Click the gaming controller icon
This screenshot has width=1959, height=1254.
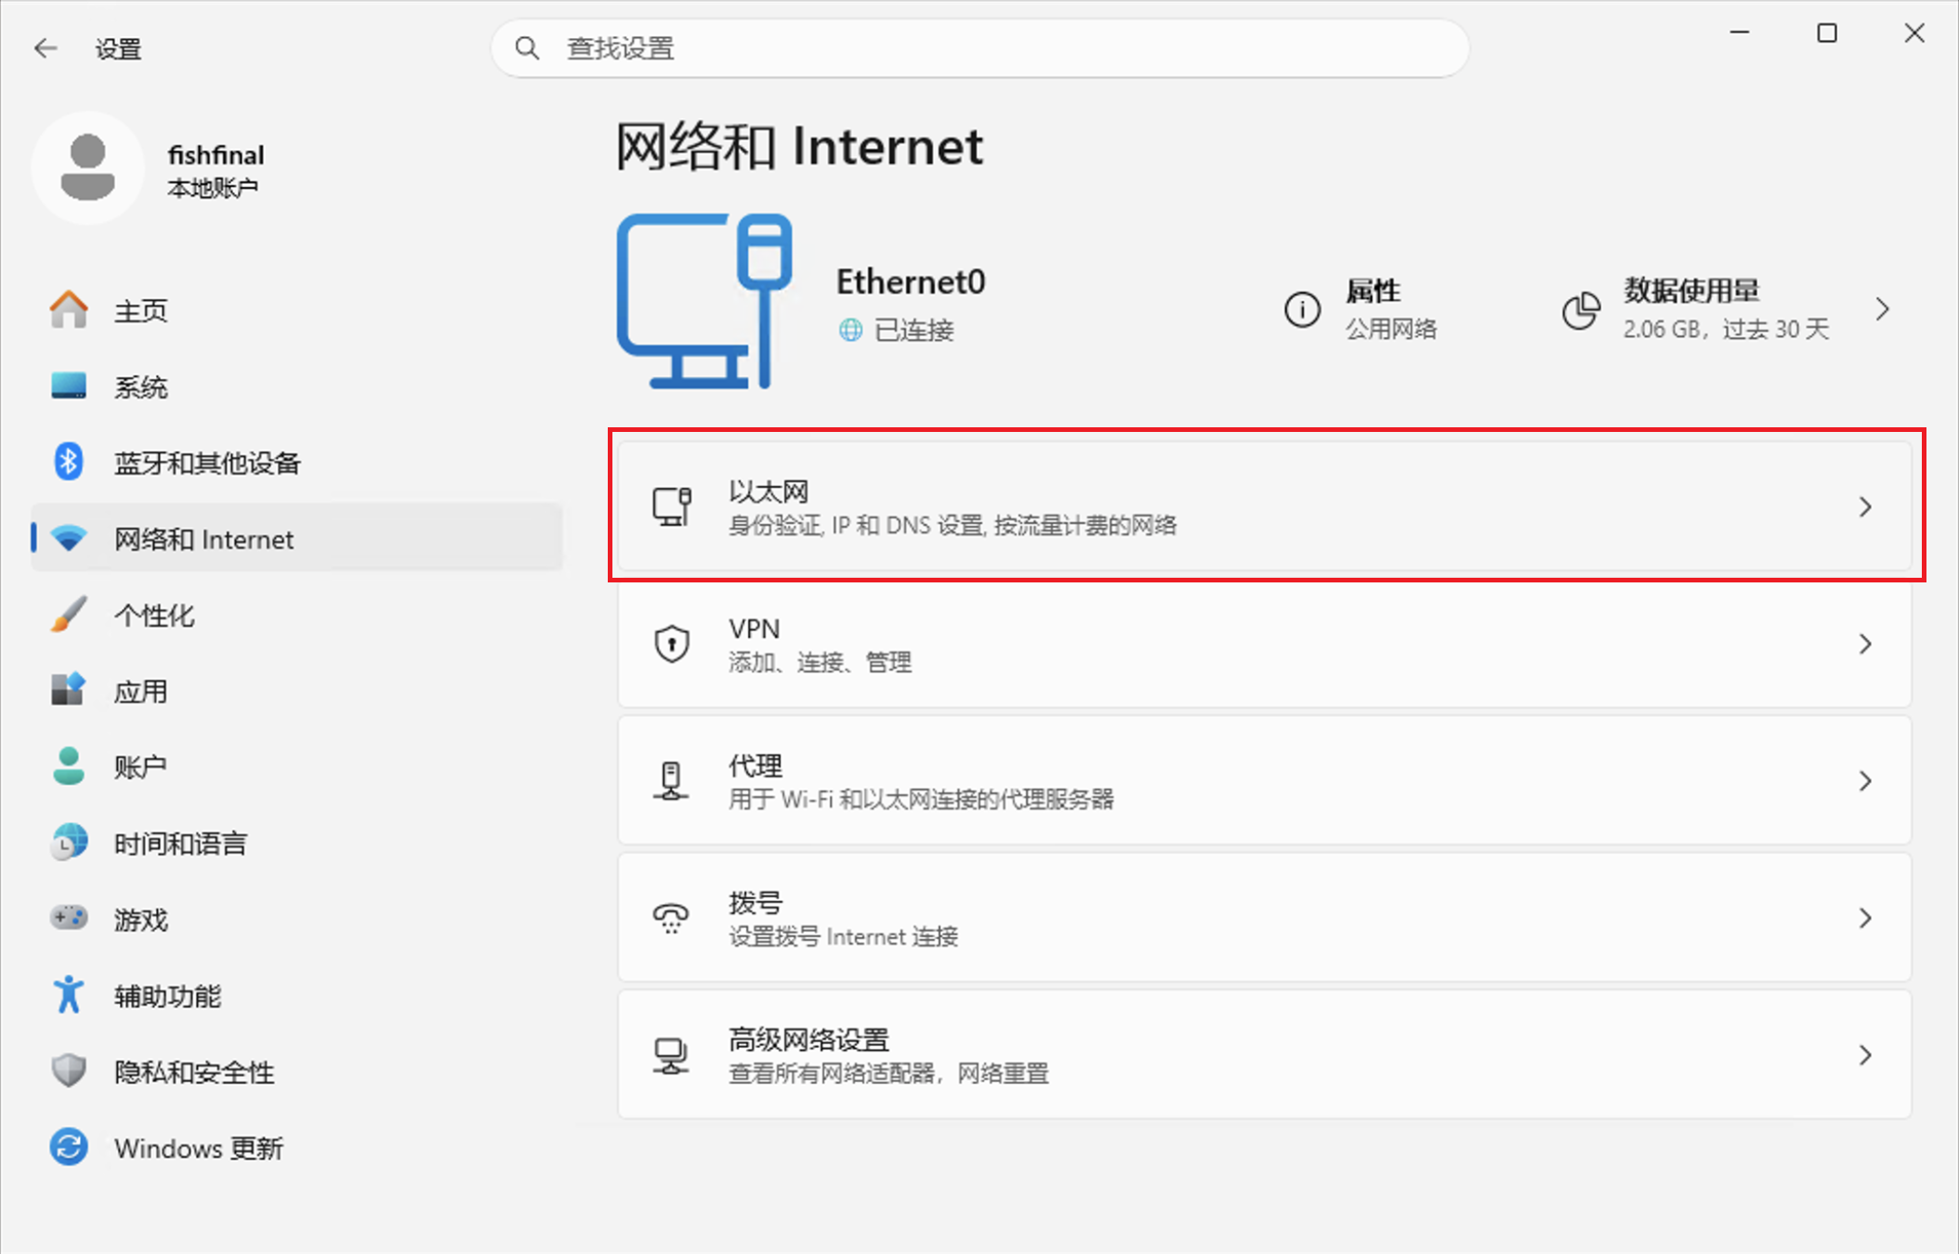(x=69, y=918)
